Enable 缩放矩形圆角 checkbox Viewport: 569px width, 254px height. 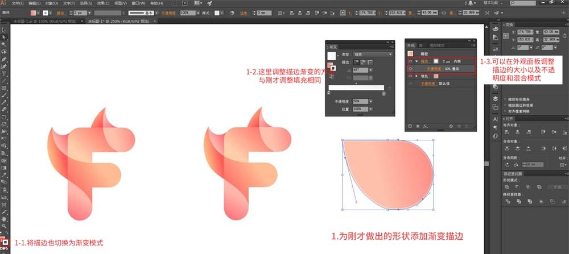pos(505,99)
